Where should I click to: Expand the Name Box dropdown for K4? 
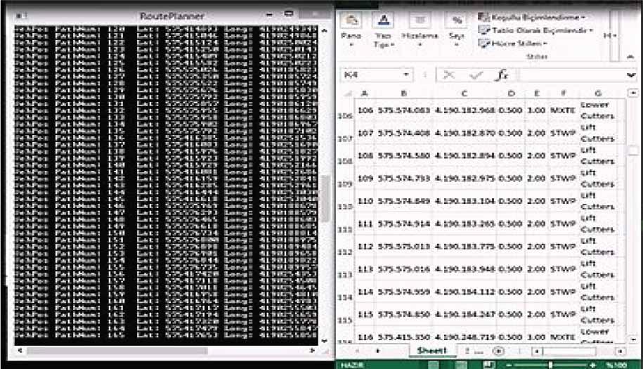click(406, 75)
